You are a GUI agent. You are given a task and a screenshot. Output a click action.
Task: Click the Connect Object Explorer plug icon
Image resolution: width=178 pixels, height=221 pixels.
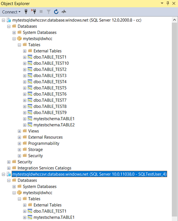coord(26,12)
